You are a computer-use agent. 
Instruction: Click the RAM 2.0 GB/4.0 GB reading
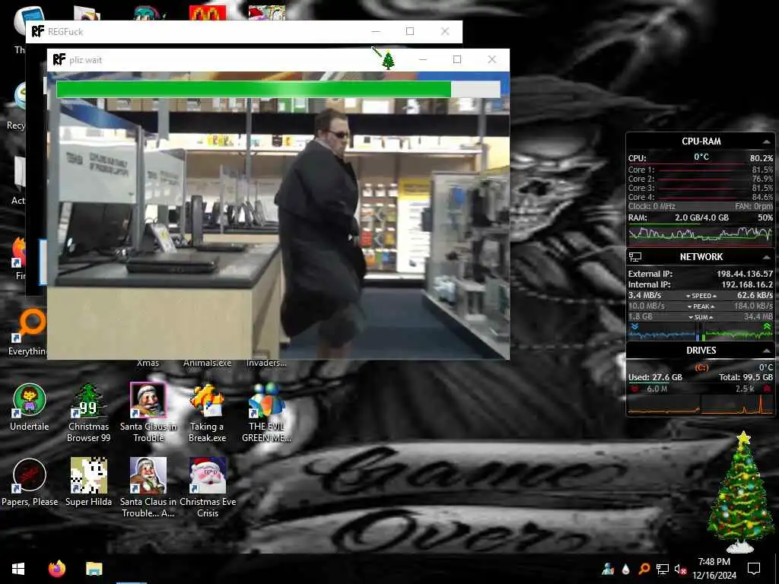click(701, 217)
